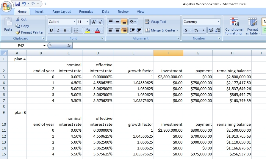This screenshot has width=266, height=159.
Task: Apply Accounting dollar number format
Action: (186, 30)
